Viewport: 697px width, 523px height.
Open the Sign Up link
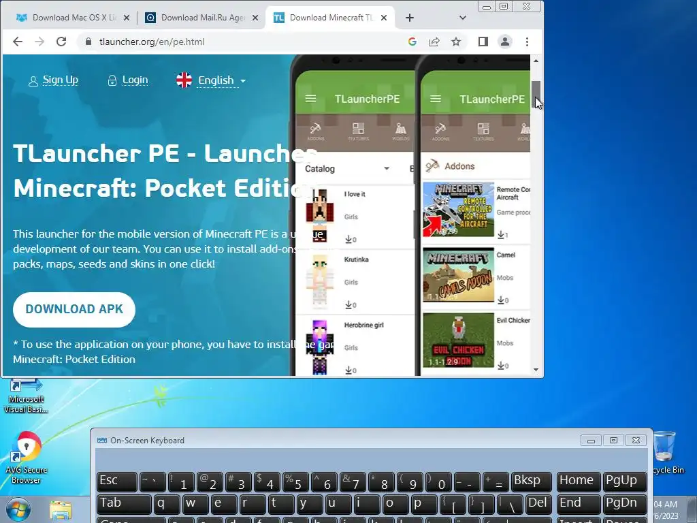60,80
